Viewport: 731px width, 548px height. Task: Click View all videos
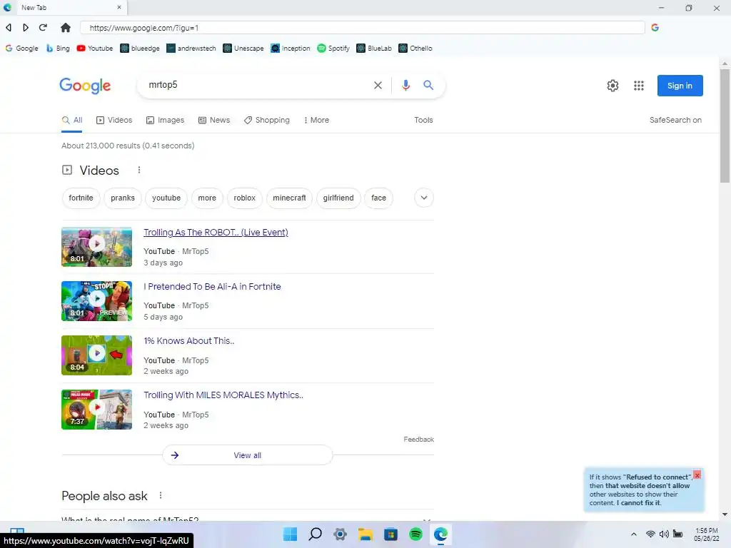click(x=247, y=455)
